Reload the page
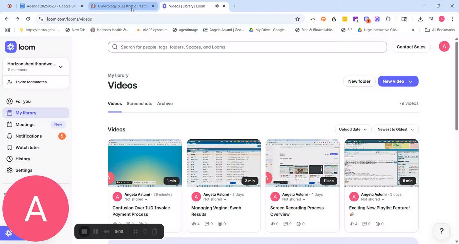Image resolution: width=459 pixels, height=244 pixels. [x=28, y=19]
